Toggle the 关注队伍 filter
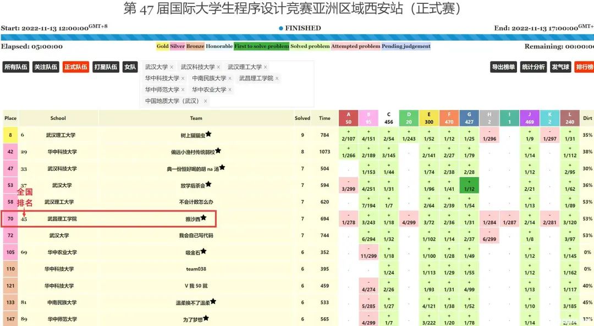 coord(46,67)
